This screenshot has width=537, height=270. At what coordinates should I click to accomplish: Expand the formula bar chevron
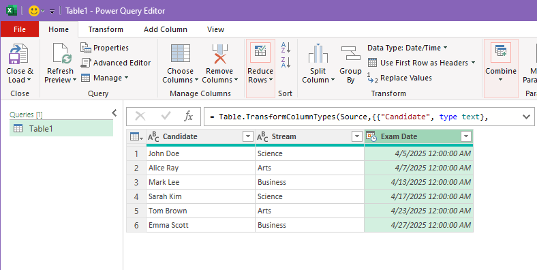[526, 117]
